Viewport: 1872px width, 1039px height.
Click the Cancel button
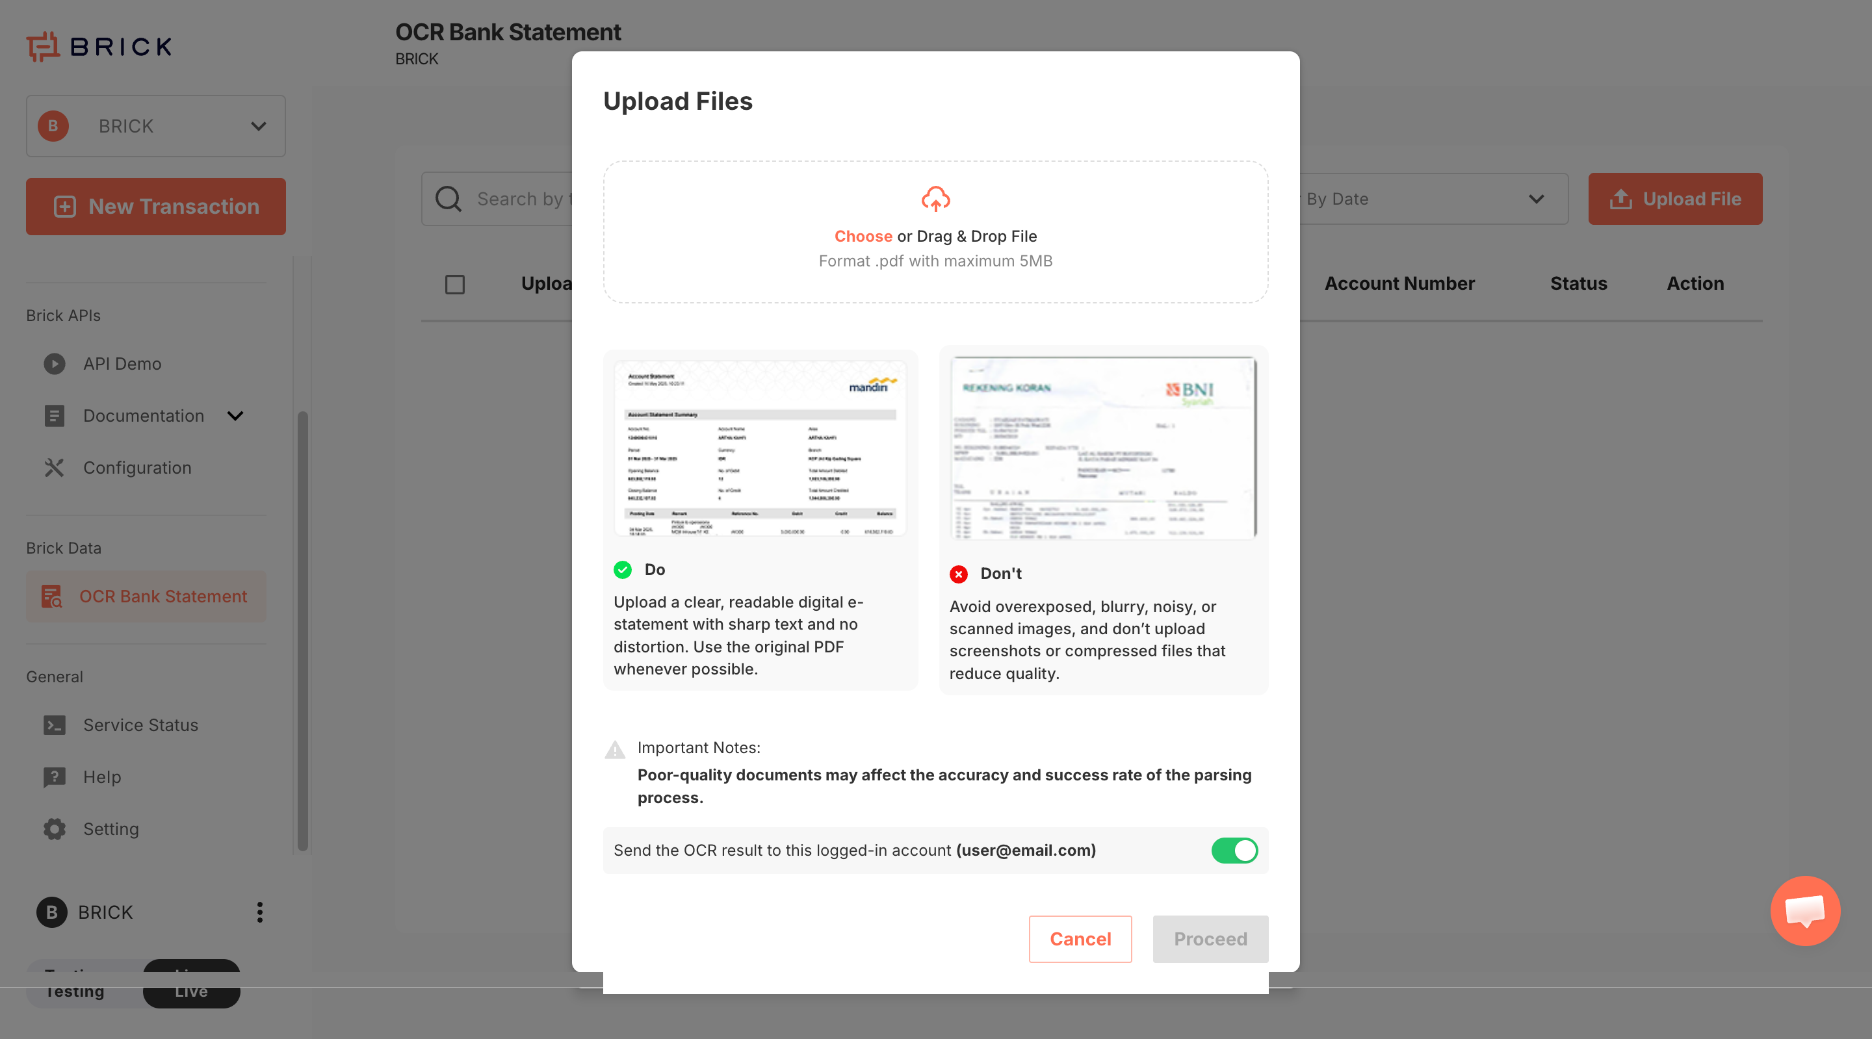click(x=1080, y=939)
